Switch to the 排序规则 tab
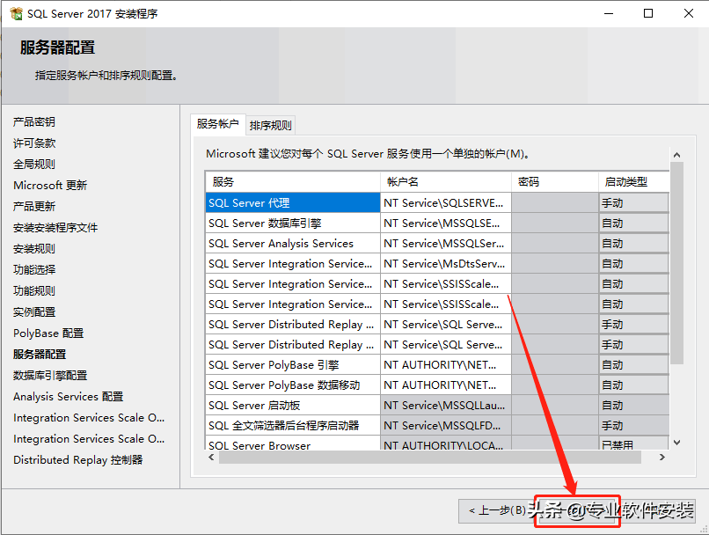This screenshot has height=535, width=709. point(270,125)
